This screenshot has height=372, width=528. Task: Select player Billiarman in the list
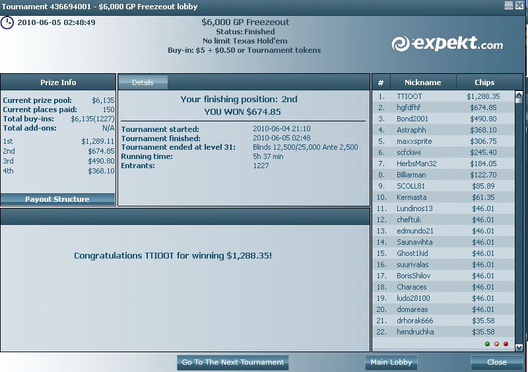tap(444, 175)
